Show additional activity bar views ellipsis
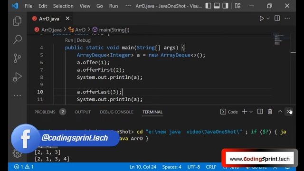The width and height of the screenshot is (304, 171). point(17,95)
